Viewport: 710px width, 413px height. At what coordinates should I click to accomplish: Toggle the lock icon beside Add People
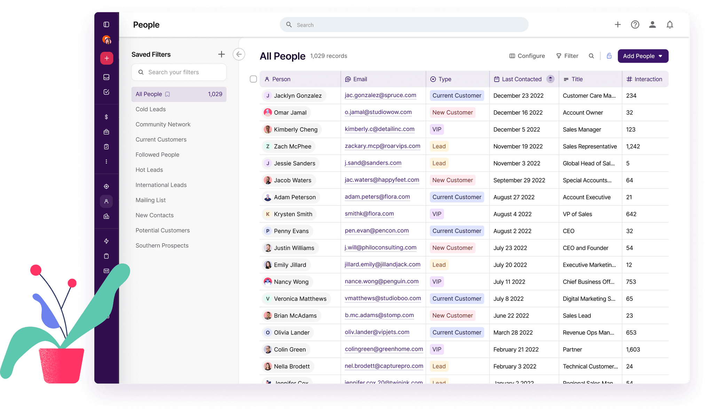(x=609, y=56)
